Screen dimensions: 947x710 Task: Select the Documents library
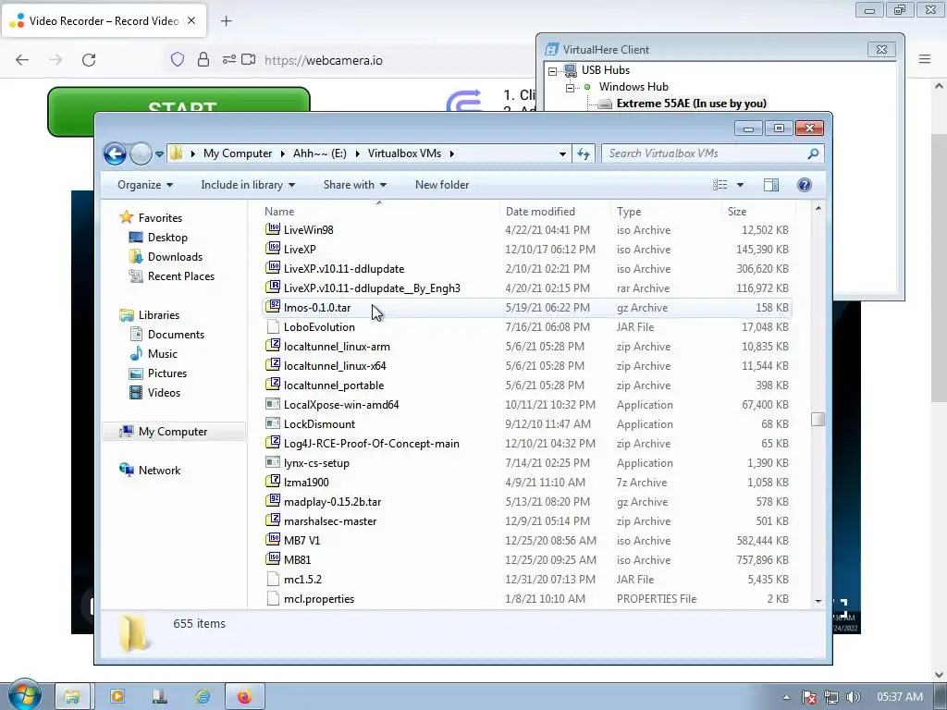point(176,335)
